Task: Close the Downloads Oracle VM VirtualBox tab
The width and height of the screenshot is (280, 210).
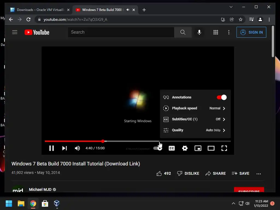Action: pyautogui.click(x=68, y=10)
